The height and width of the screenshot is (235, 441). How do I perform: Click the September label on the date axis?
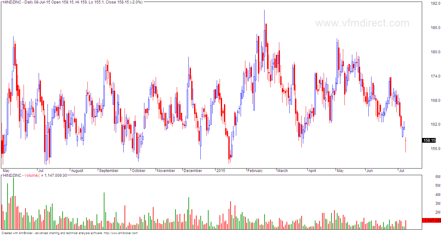coord(109,170)
